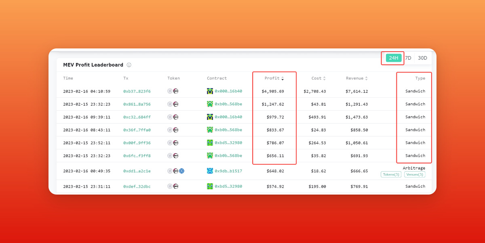Click the token icons in the 0x00f…9ff36 row
Image resolution: width=485 pixels, height=243 pixels.
point(173,143)
